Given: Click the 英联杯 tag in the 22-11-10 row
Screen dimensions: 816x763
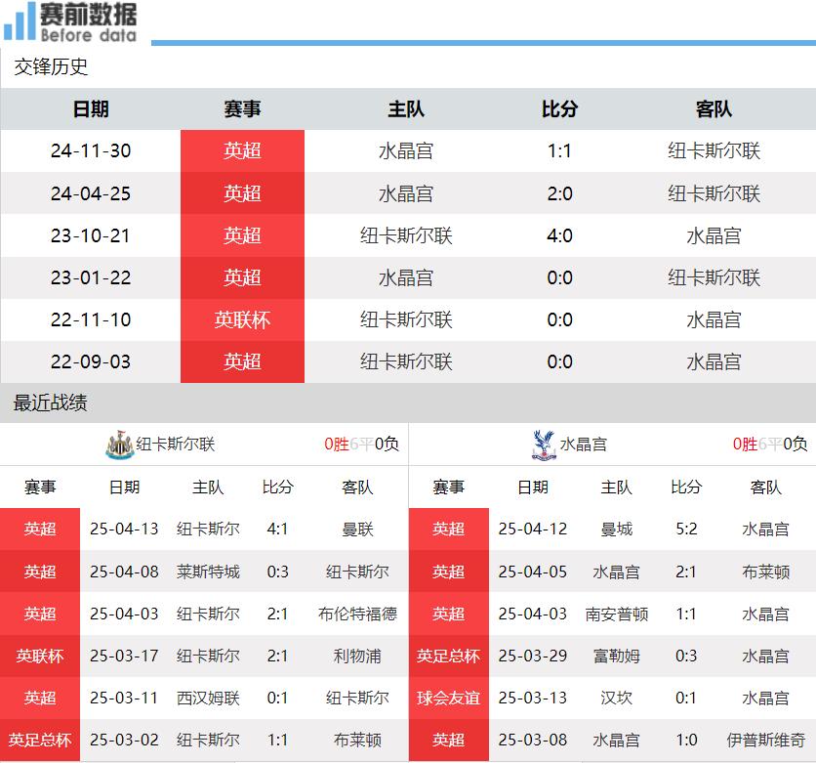Looking at the screenshot, I should [242, 319].
